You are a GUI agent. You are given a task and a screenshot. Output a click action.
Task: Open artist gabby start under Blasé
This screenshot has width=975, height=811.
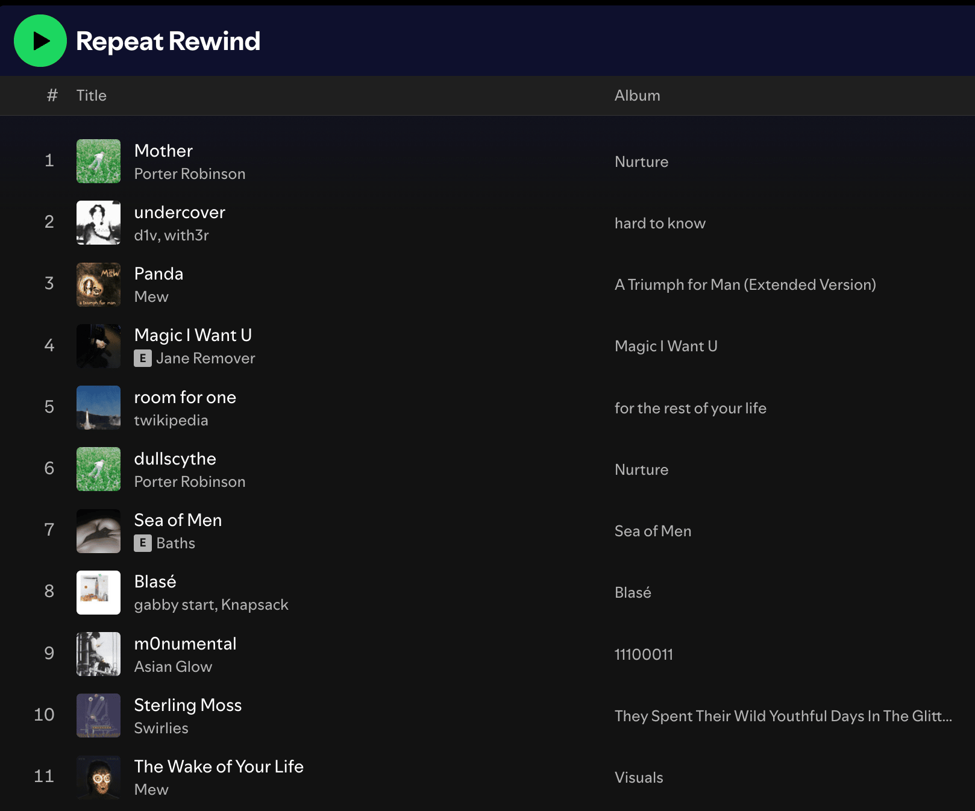click(x=175, y=605)
